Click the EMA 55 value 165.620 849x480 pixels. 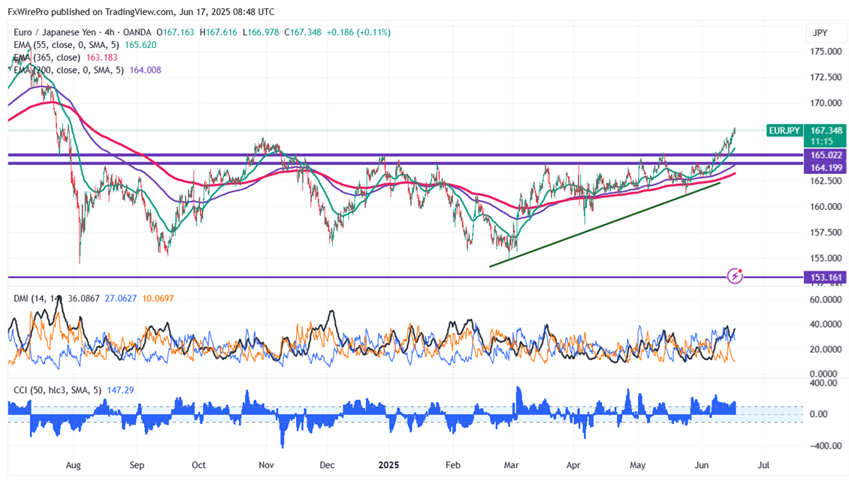point(140,45)
